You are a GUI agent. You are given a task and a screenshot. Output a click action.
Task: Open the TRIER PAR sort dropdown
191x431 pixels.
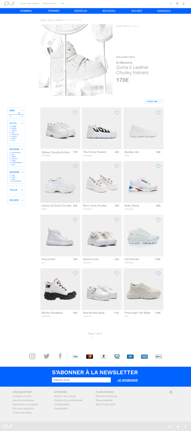point(154,101)
